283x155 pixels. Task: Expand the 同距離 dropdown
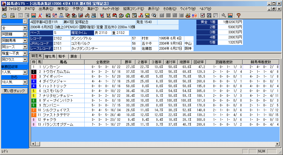[25, 34]
